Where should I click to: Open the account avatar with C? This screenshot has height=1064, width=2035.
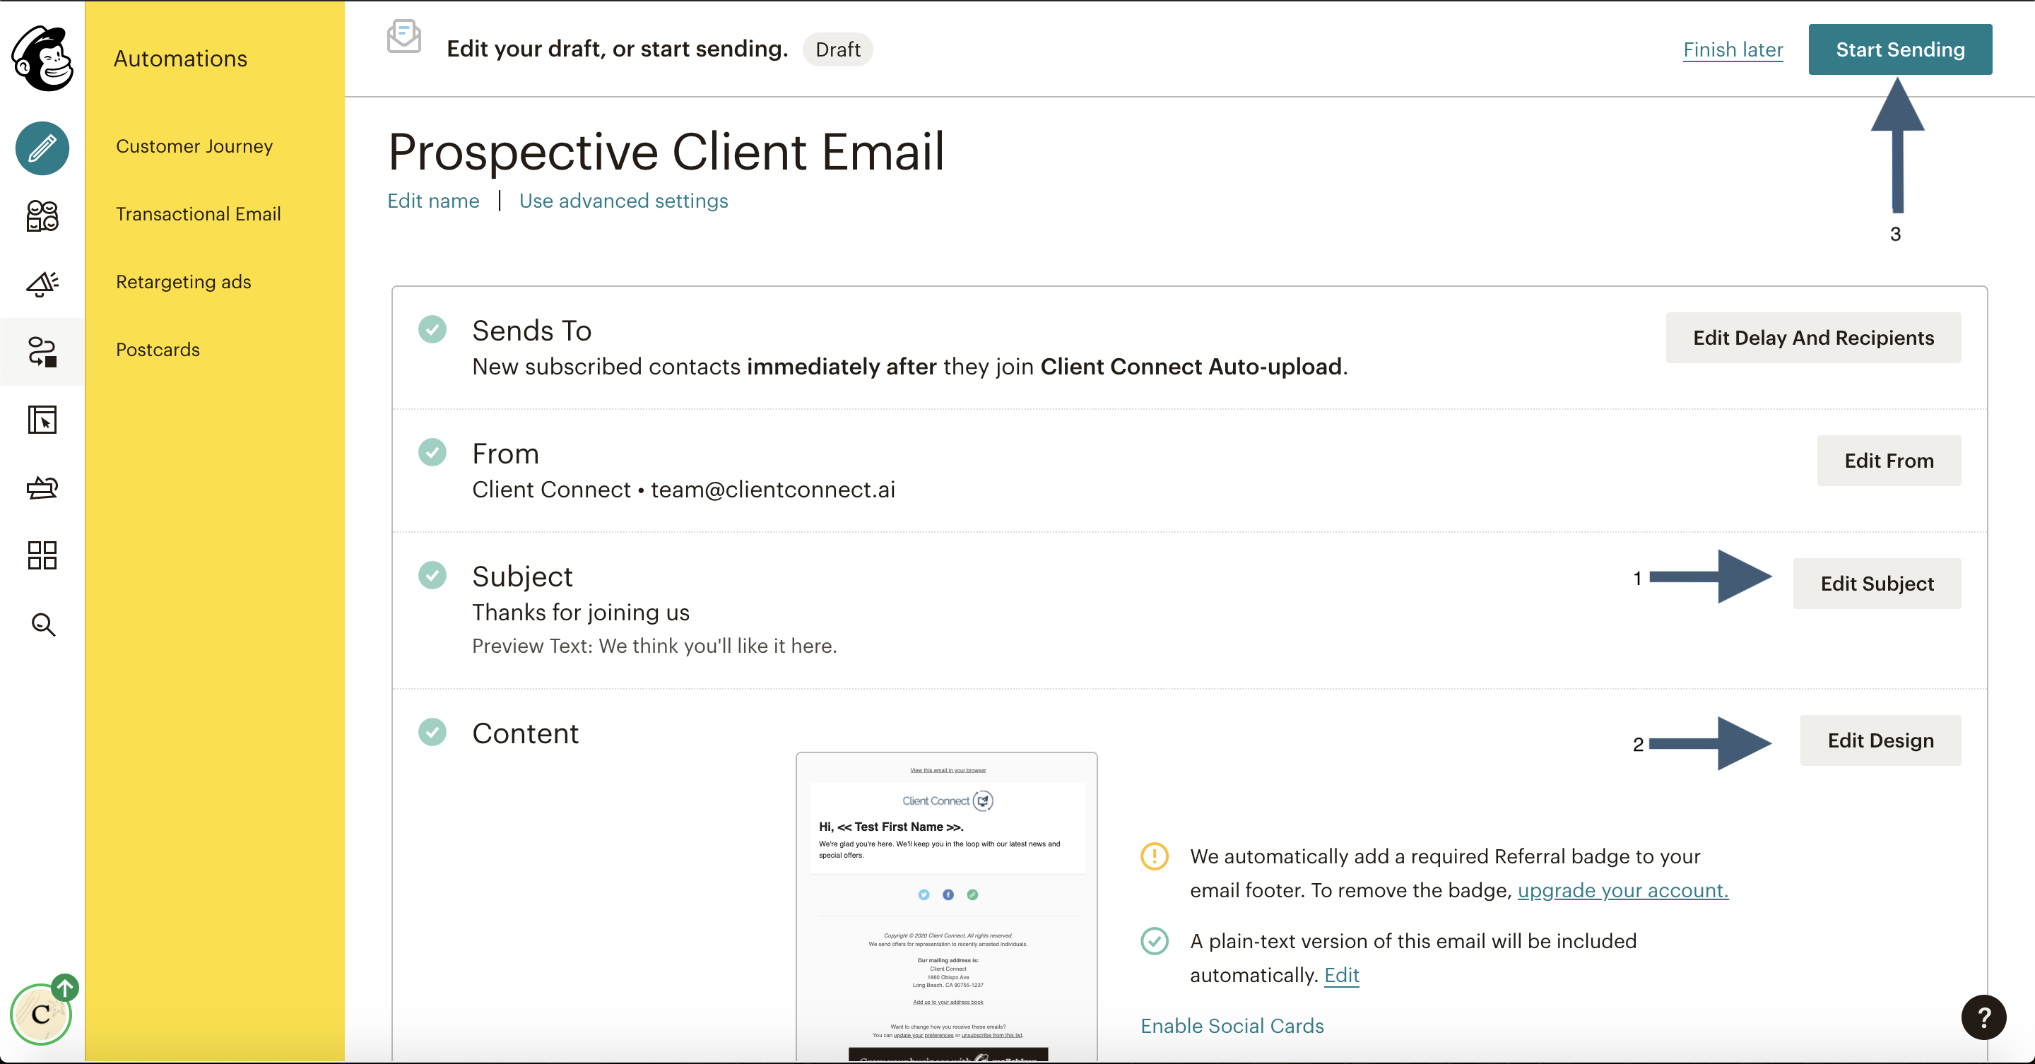pos(40,1015)
